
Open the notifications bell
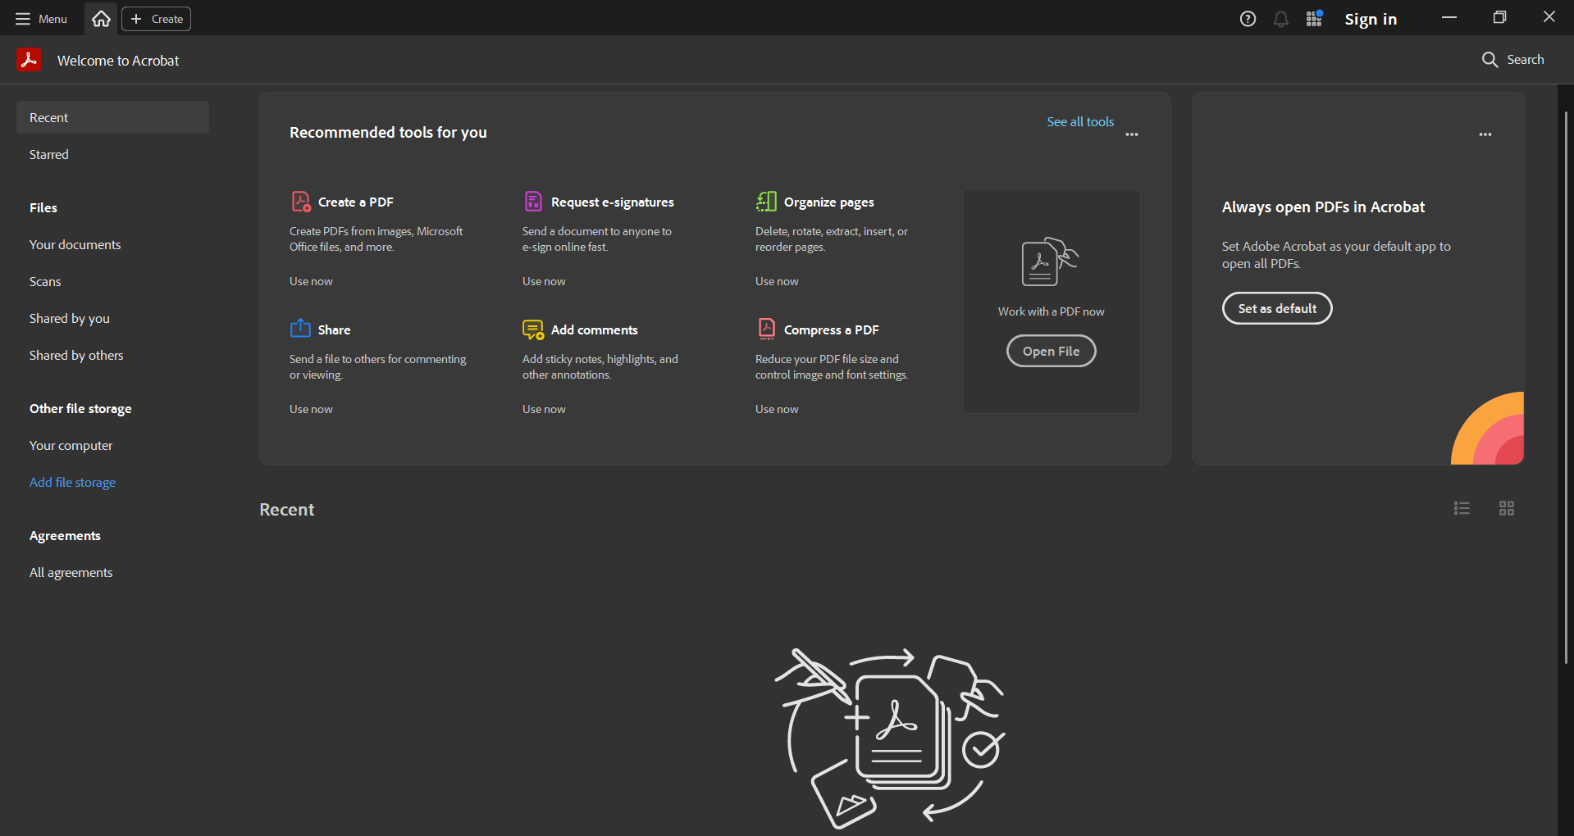pos(1280,19)
